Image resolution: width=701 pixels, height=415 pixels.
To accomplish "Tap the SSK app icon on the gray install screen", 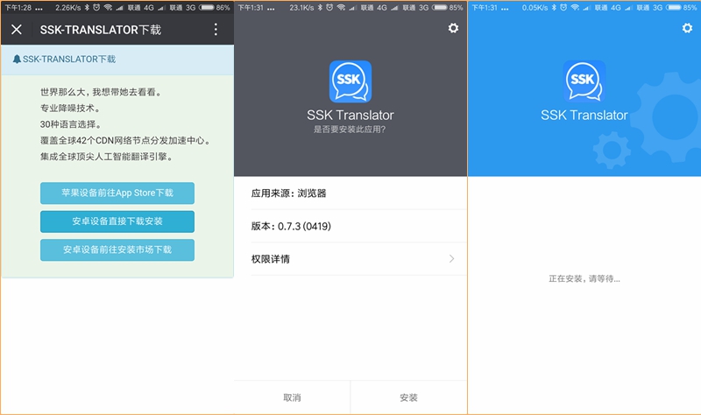I will [350, 81].
